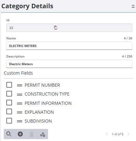Check the PERMIT NUMBER checkbox
The width and height of the screenshot is (136, 141).
pos(9,85)
